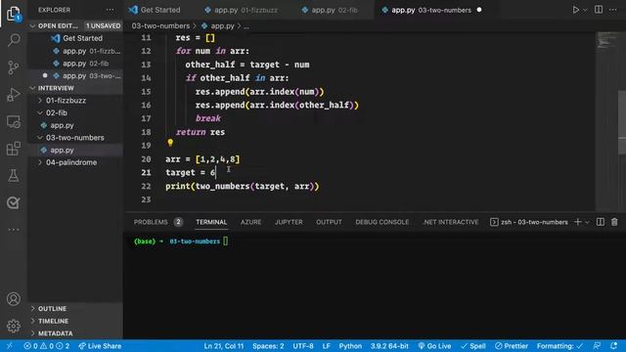This screenshot has height=352, width=626.
Task: Change LF end of line sequence
Action: pos(326,346)
